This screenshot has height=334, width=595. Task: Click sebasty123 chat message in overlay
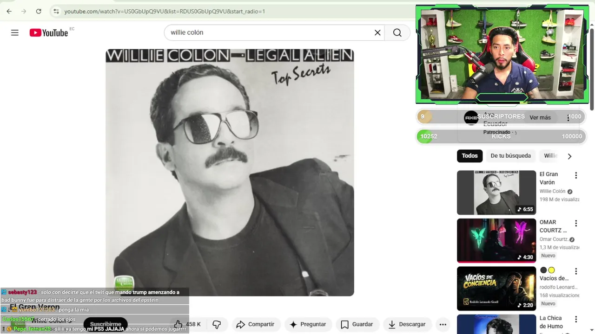coord(95,296)
